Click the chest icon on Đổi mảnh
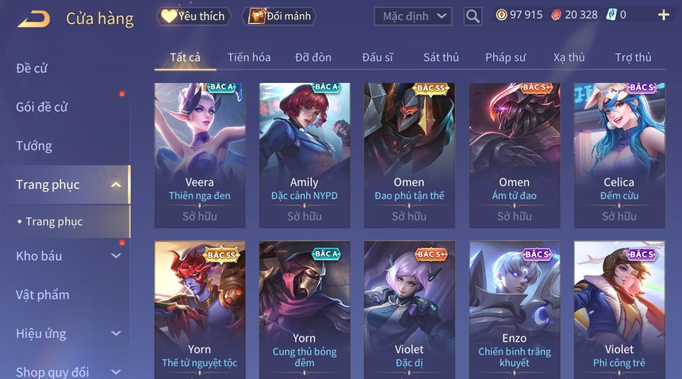The height and width of the screenshot is (379, 682). tap(256, 16)
